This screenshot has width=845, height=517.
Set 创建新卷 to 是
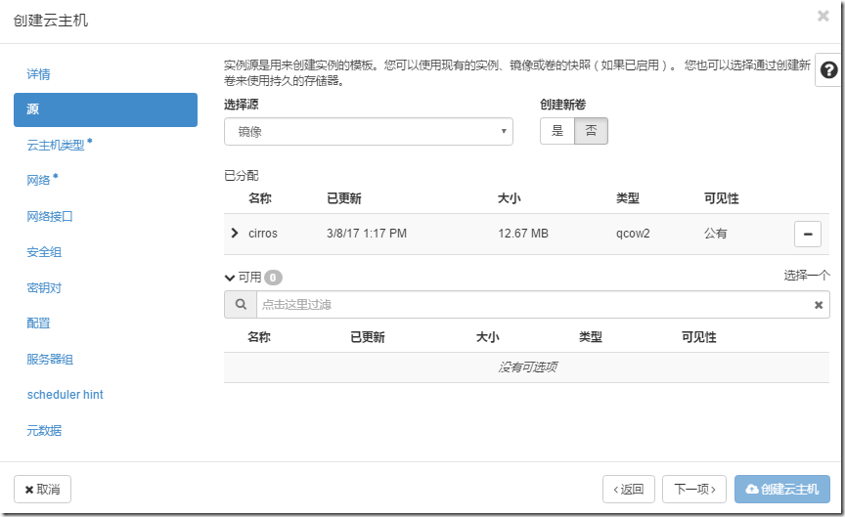coord(557,131)
